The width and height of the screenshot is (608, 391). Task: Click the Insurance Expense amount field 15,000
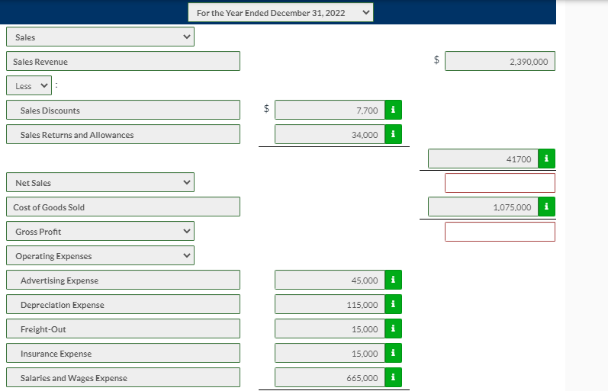(x=330, y=353)
